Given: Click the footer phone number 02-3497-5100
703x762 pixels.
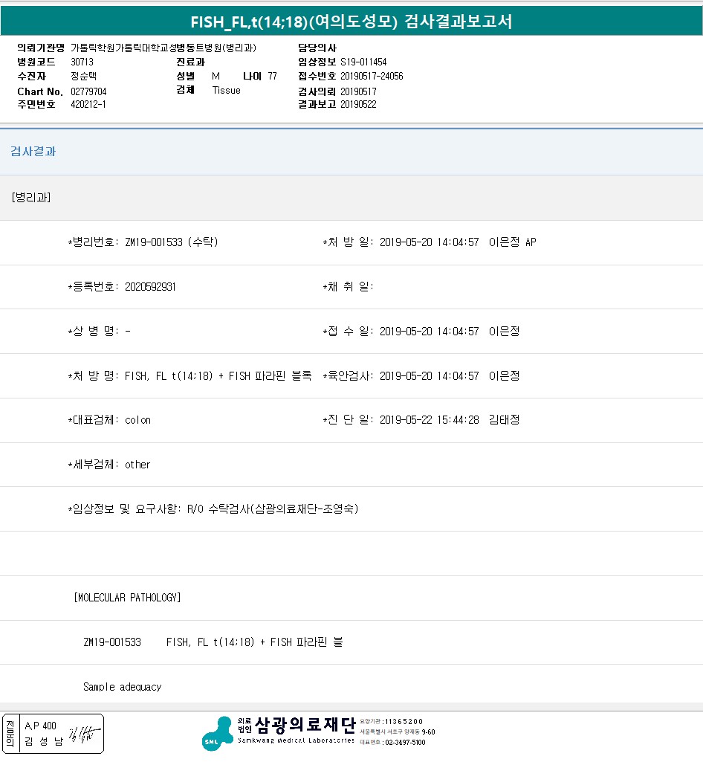Looking at the screenshot, I should point(404,742).
